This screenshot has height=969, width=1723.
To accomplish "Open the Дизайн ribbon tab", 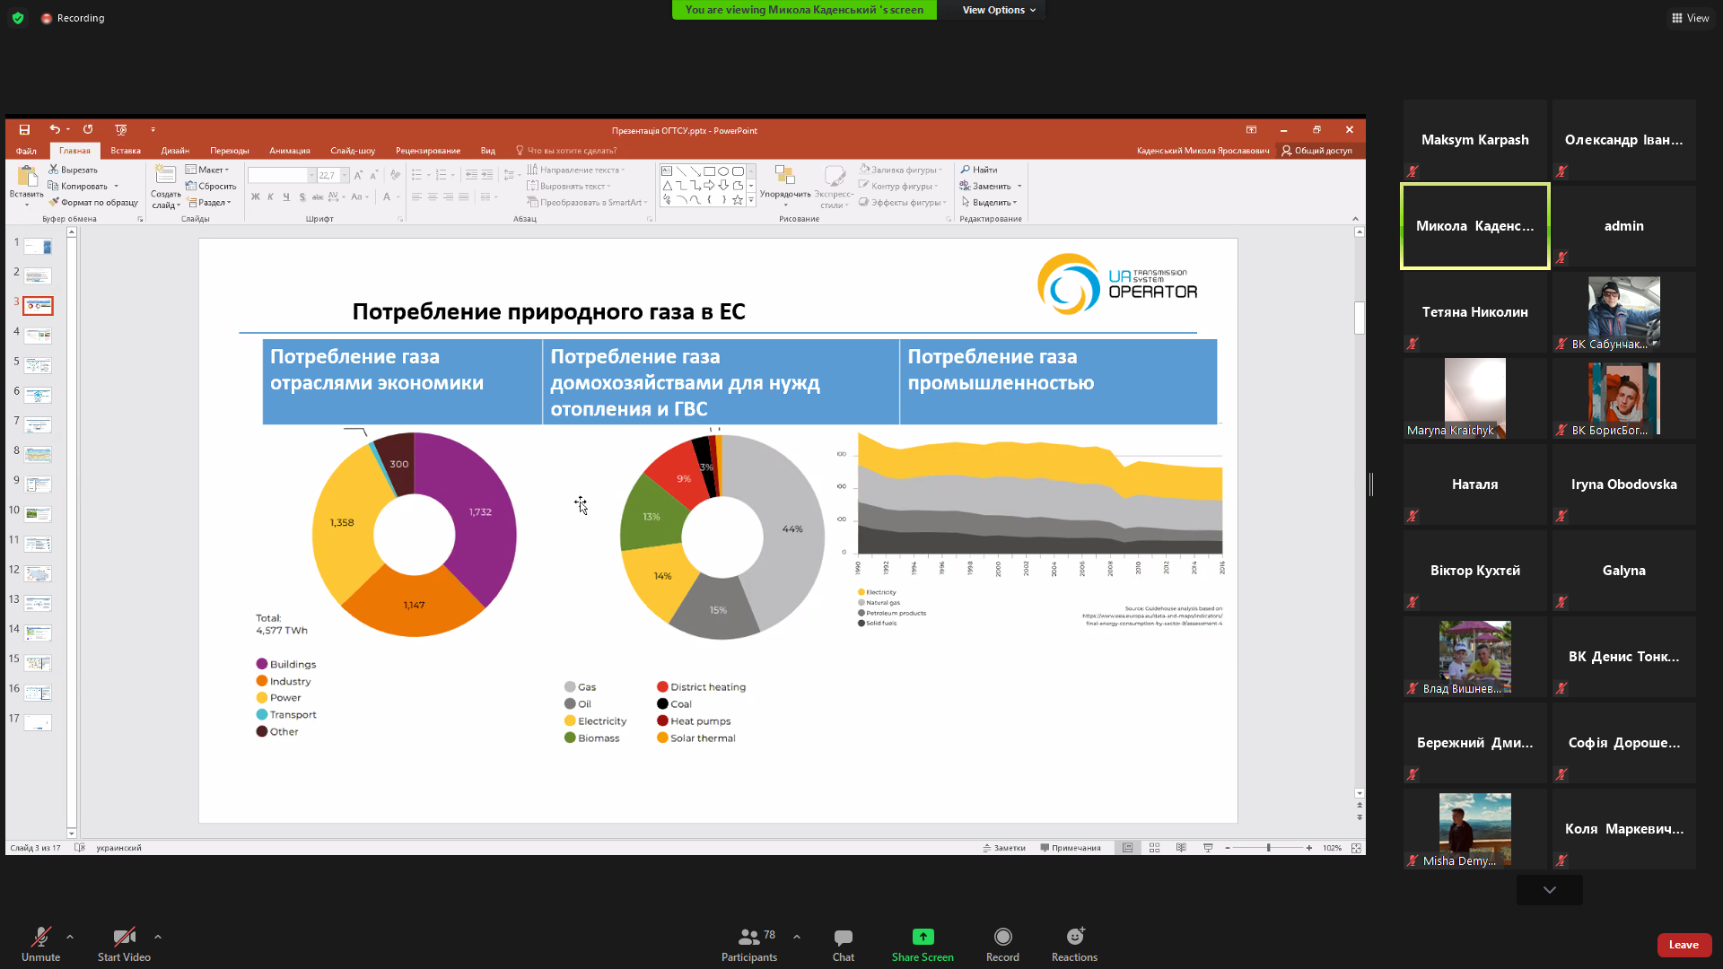I will click(175, 151).
